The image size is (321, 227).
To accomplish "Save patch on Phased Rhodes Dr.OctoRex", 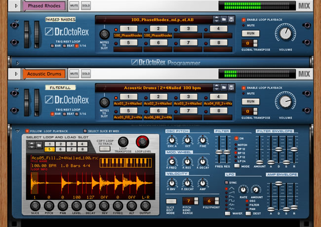I will click(x=231, y=19).
